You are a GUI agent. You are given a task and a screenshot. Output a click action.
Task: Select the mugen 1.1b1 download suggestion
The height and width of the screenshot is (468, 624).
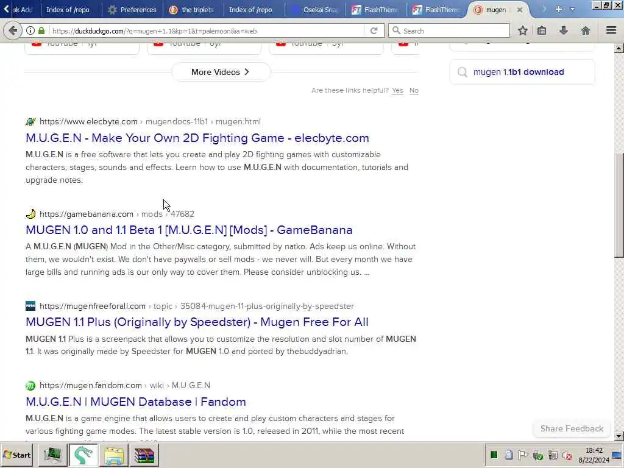[522, 72]
